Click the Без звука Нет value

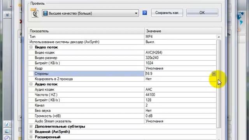[x=149, y=110]
